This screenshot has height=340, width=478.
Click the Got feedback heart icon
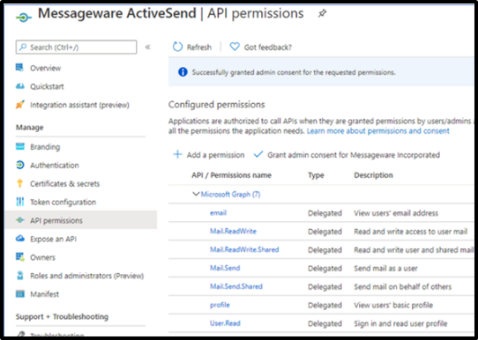pyautogui.click(x=235, y=47)
